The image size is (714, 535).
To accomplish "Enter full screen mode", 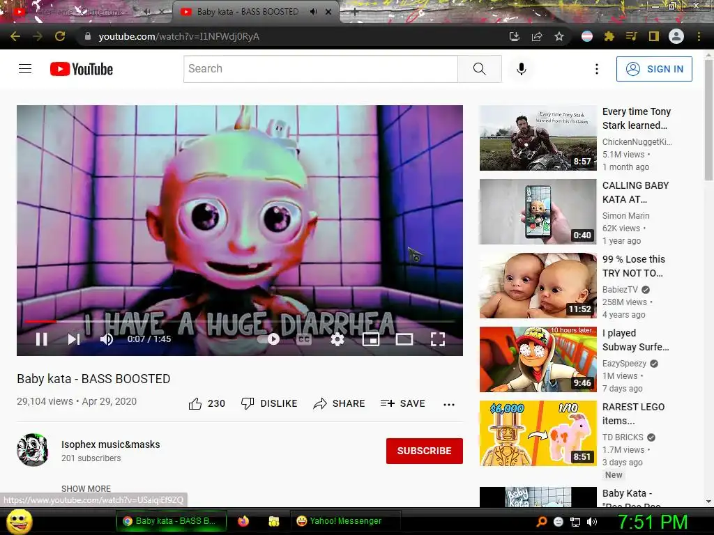I will pos(438,339).
